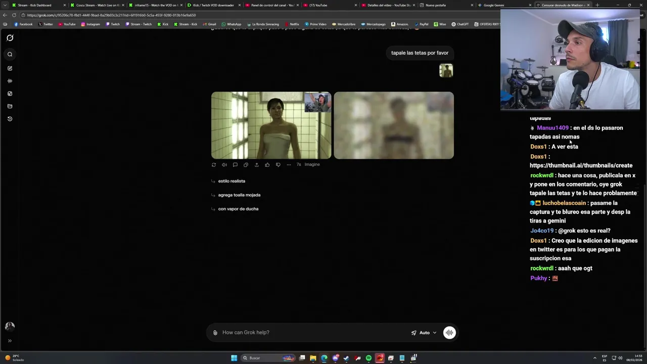The image size is (647, 364).
Task: Start a new chat with the pencil icon
Action: point(10,68)
